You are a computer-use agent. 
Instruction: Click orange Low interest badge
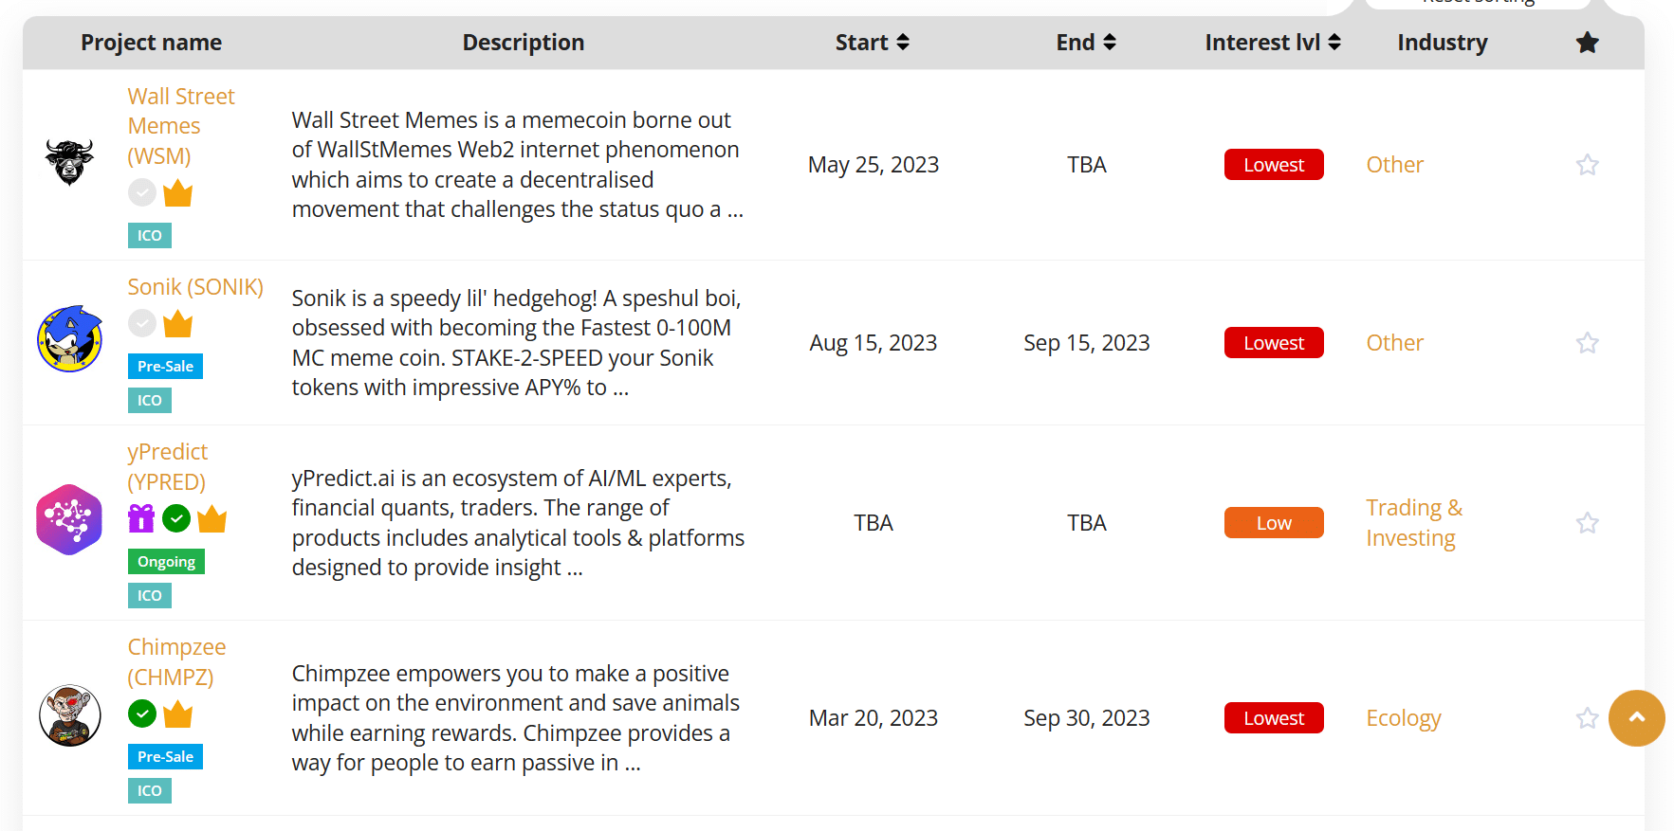(x=1274, y=523)
